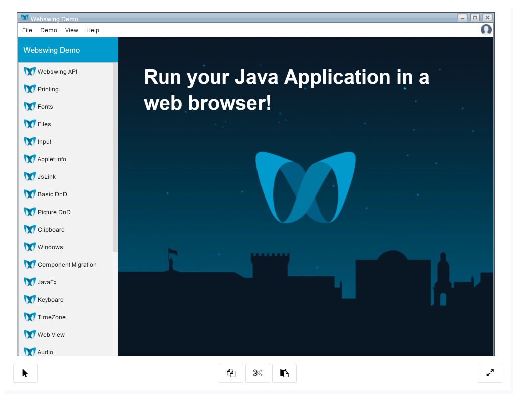Click the pointer cursor toolbar button
Screen dimensions: 513x394
click(x=25, y=373)
